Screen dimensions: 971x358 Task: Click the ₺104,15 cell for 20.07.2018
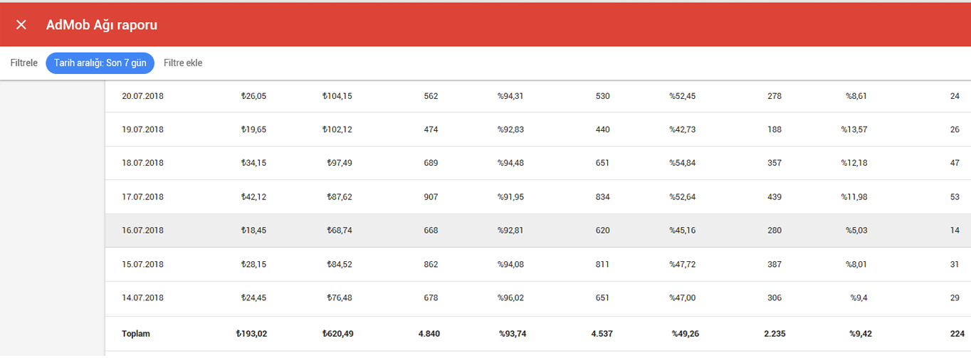337,96
